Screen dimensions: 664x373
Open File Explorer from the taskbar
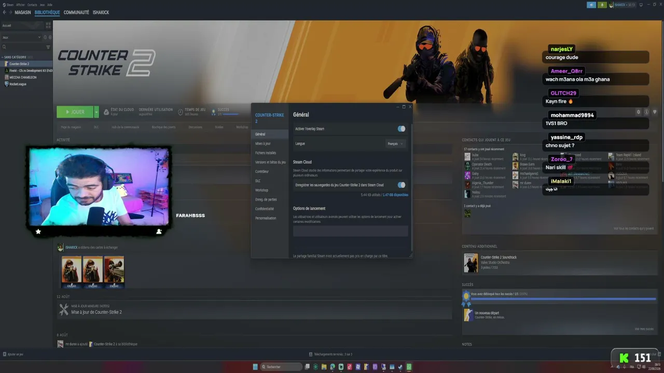point(324,367)
